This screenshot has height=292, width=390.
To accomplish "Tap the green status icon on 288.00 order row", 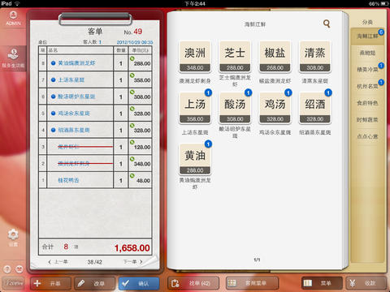I will click(x=132, y=58).
